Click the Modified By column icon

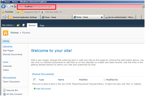pyautogui.click(x=105, y=80)
